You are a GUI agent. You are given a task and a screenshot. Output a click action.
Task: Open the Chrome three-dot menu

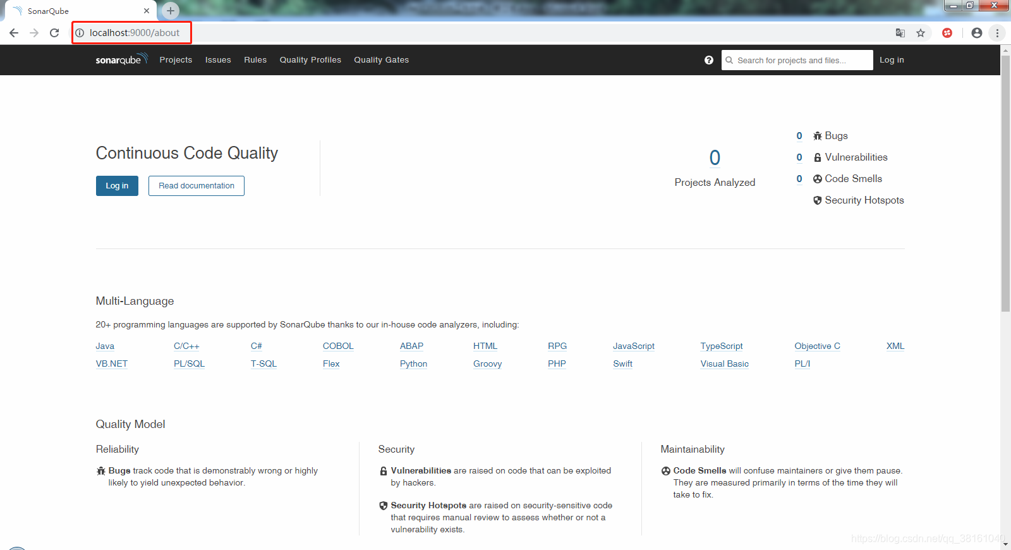pyautogui.click(x=997, y=33)
